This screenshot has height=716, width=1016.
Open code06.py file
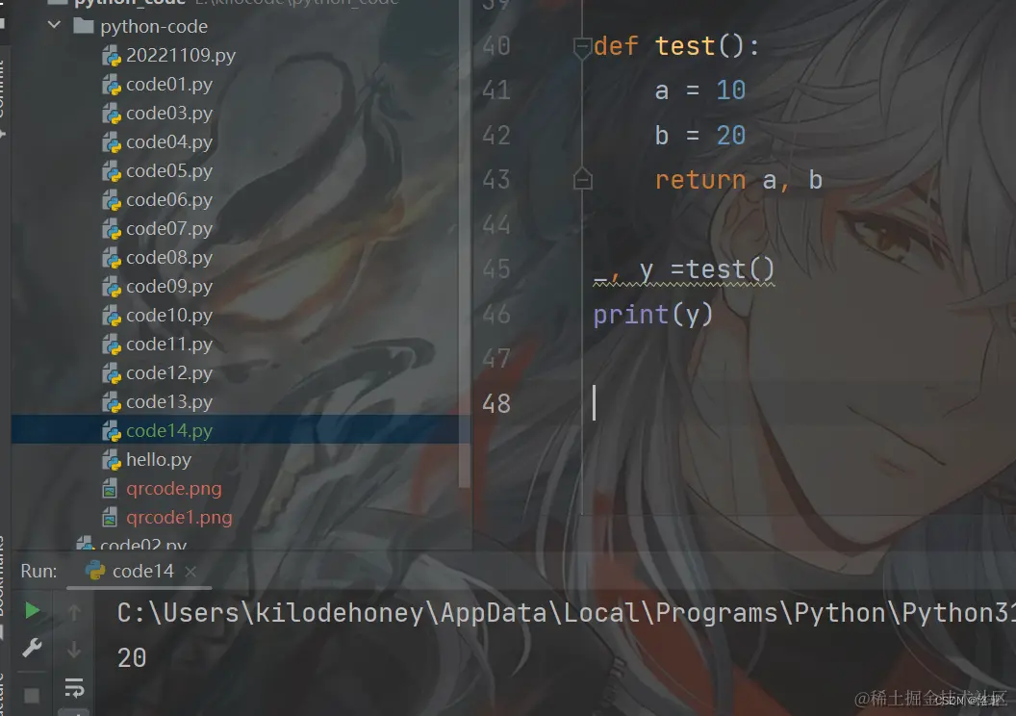coord(169,199)
